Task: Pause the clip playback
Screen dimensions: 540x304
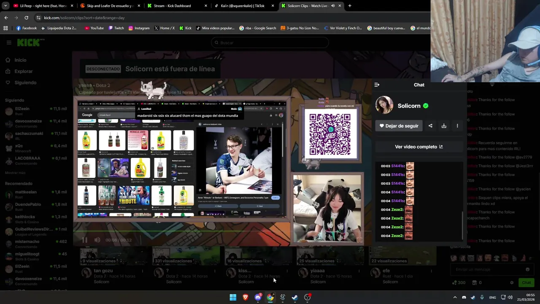Action: (84, 240)
